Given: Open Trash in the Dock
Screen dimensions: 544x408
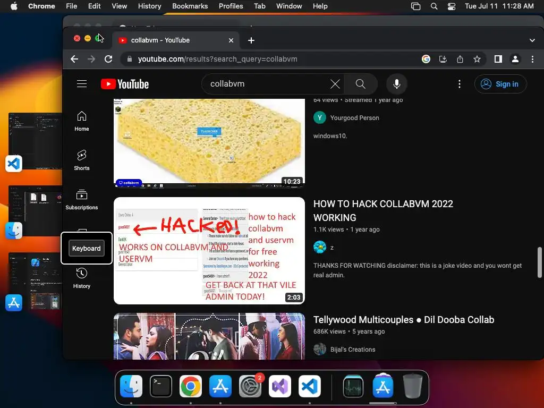Looking at the screenshot, I should tap(412, 386).
